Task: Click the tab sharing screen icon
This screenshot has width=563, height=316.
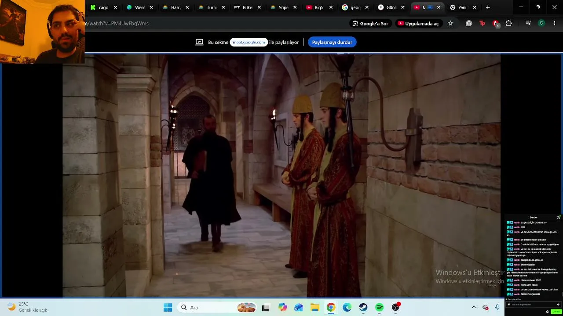Action: pyautogui.click(x=199, y=42)
